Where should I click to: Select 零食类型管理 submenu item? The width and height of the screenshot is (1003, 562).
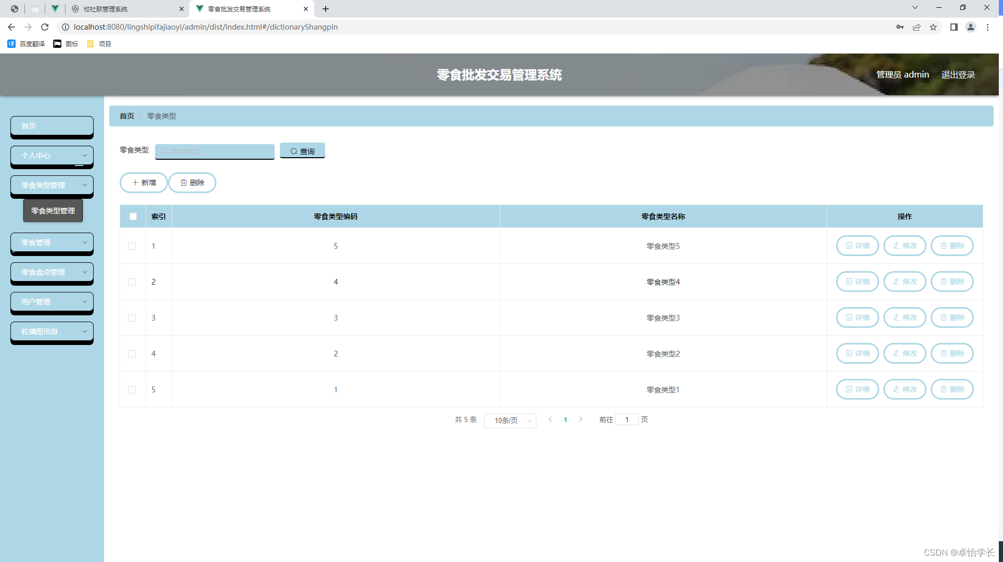pyautogui.click(x=53, y=211)
